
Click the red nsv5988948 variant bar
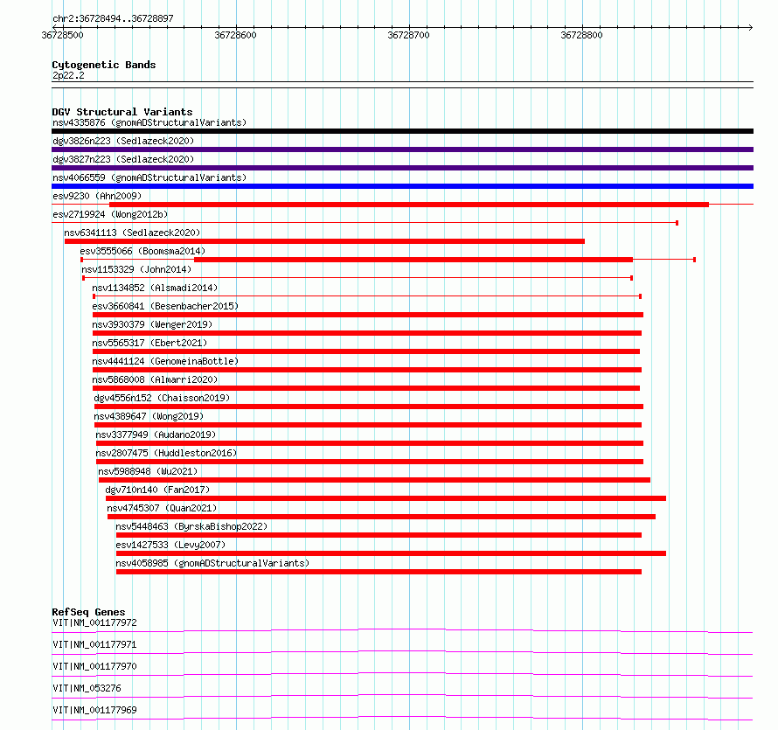click(375, 480)
